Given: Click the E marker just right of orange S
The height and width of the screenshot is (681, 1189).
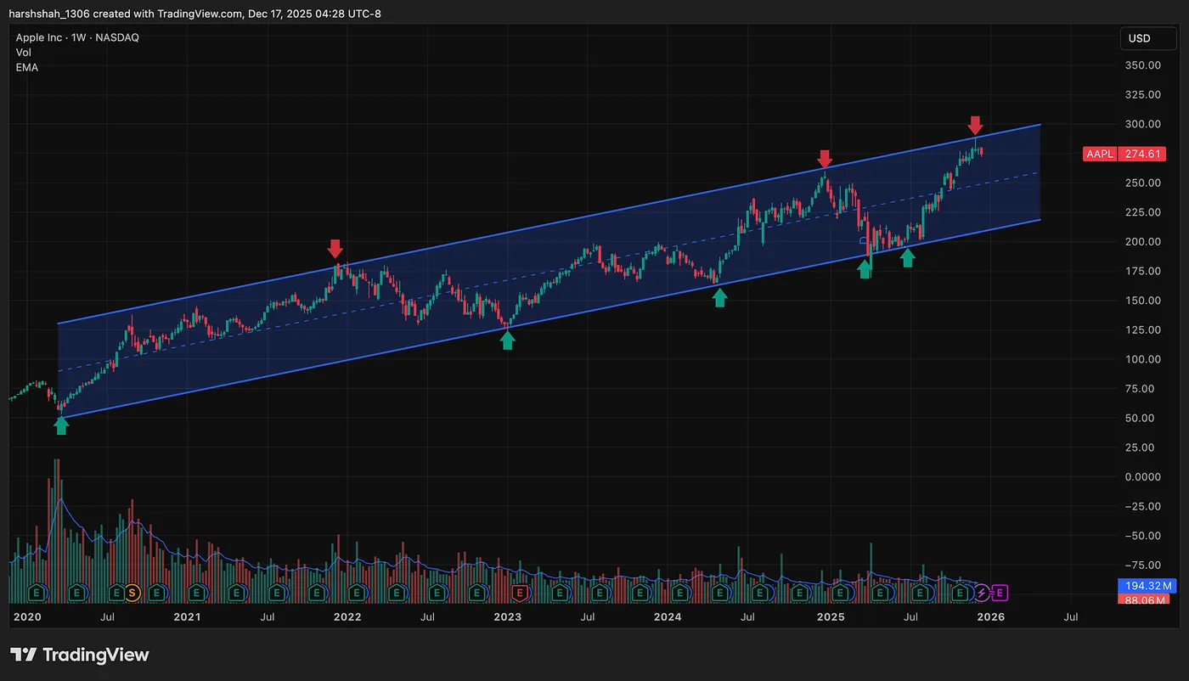Looking at the screenshot, I should (x=156, y=592).
